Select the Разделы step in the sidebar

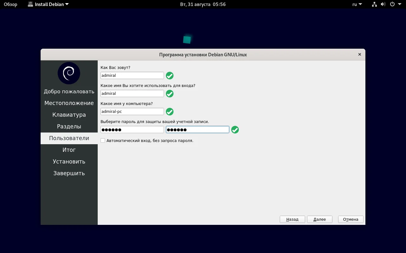[x=69, y=126]
